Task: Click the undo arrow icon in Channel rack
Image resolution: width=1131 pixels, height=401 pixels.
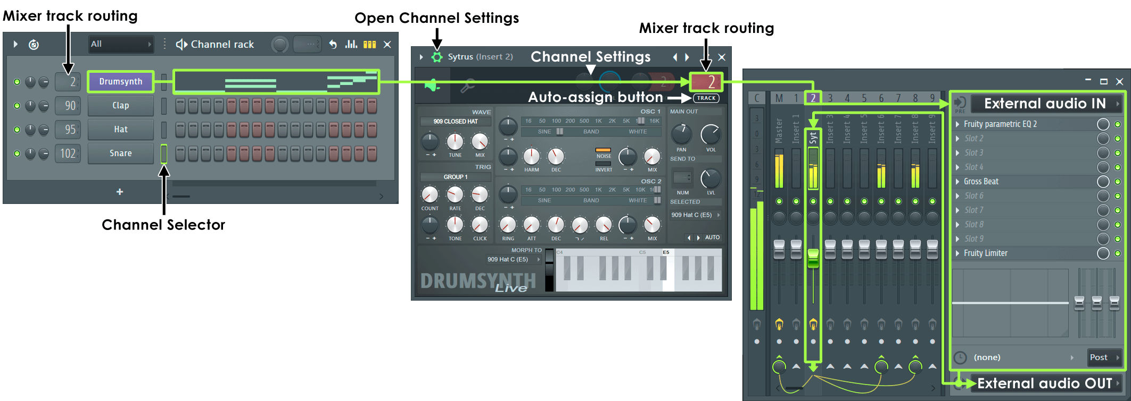Action: pos(333,45)
